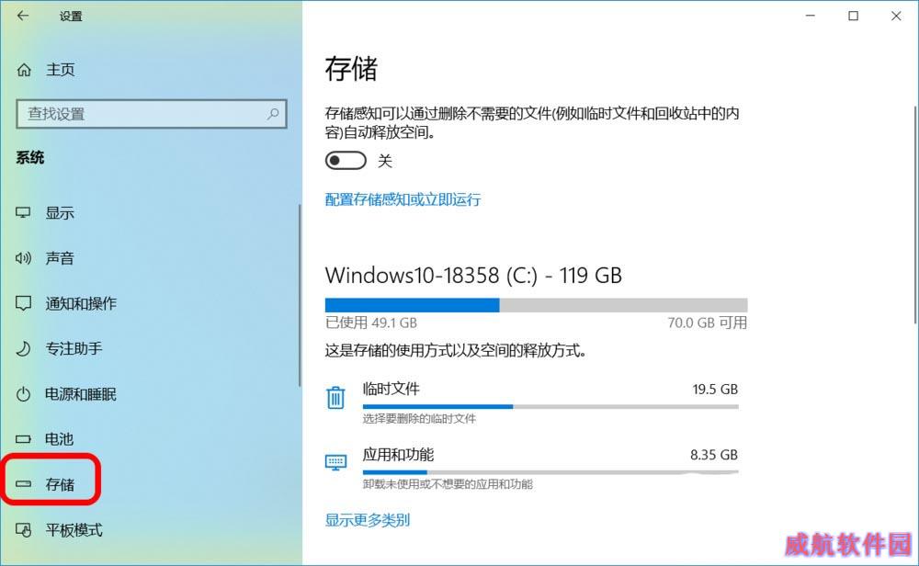Toggle the storage sense switch labeled 关

coord(346,161)
